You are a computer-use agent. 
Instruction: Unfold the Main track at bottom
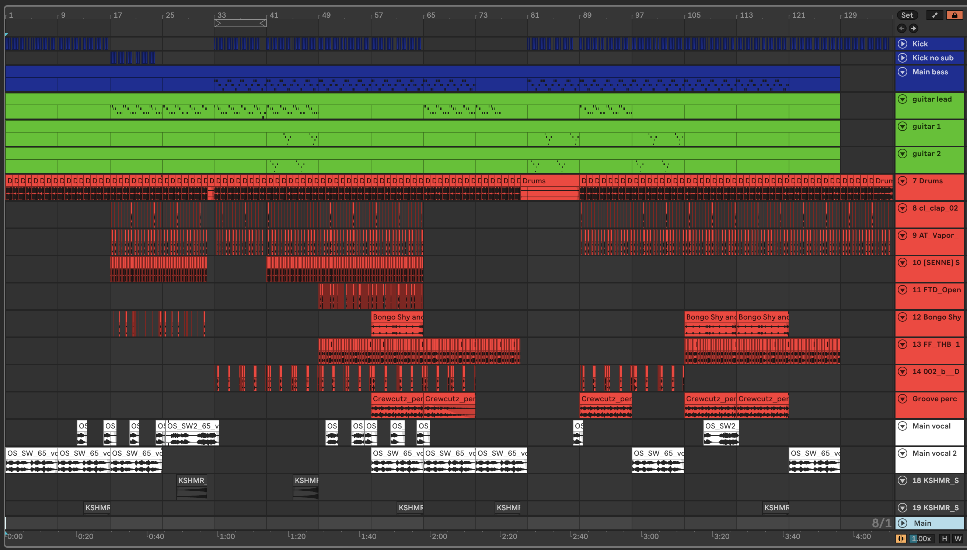click(x=903, y=523)
